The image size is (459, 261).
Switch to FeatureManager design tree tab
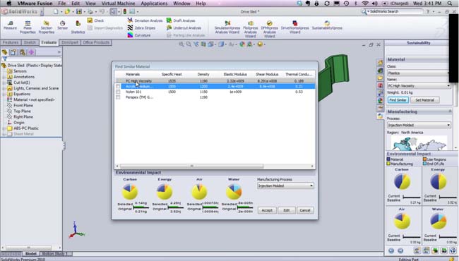(4, 52)
